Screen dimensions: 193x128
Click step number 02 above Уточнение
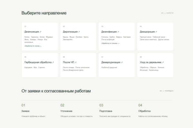tap(62, 105)
